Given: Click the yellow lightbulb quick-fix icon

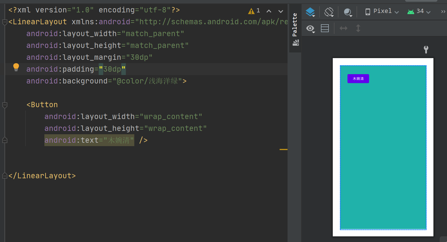Looking at the screenshot, I should tap(16, 67).
